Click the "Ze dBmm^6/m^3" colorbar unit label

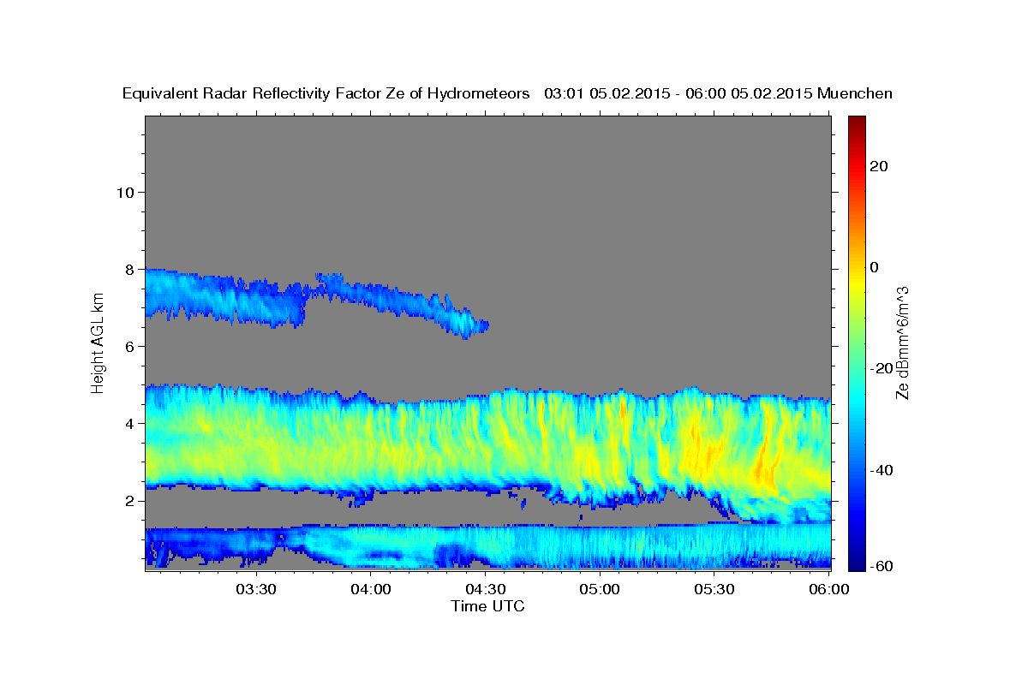coord(902,342)
